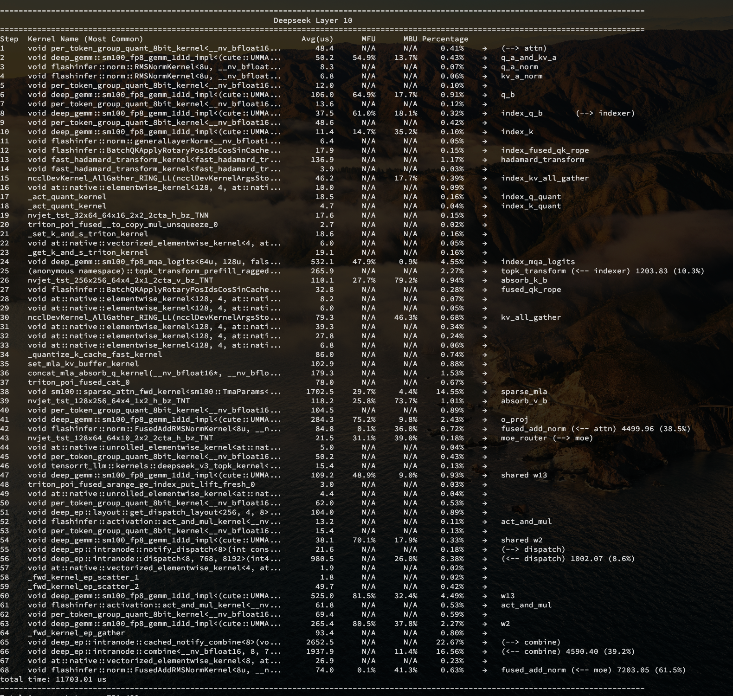Select the "o_proj" annotation
Viewport: 733px width, 696px height.
point(514,419)
